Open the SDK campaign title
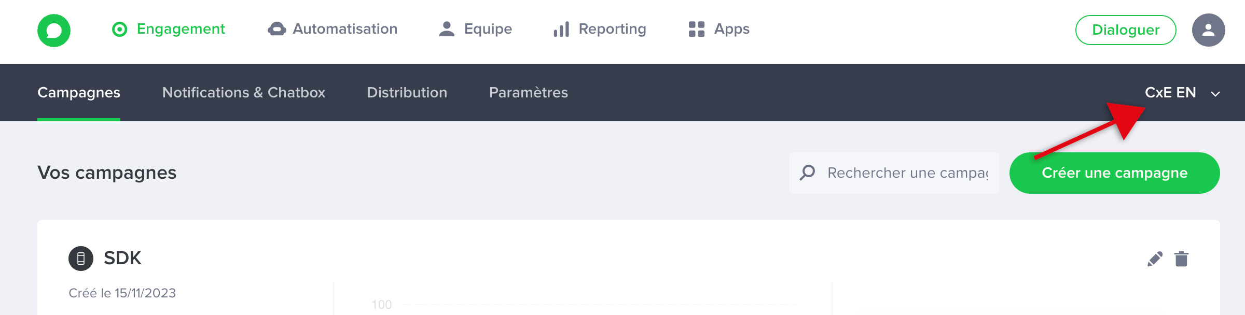The image size is (1245, 315). click(122, 258)
